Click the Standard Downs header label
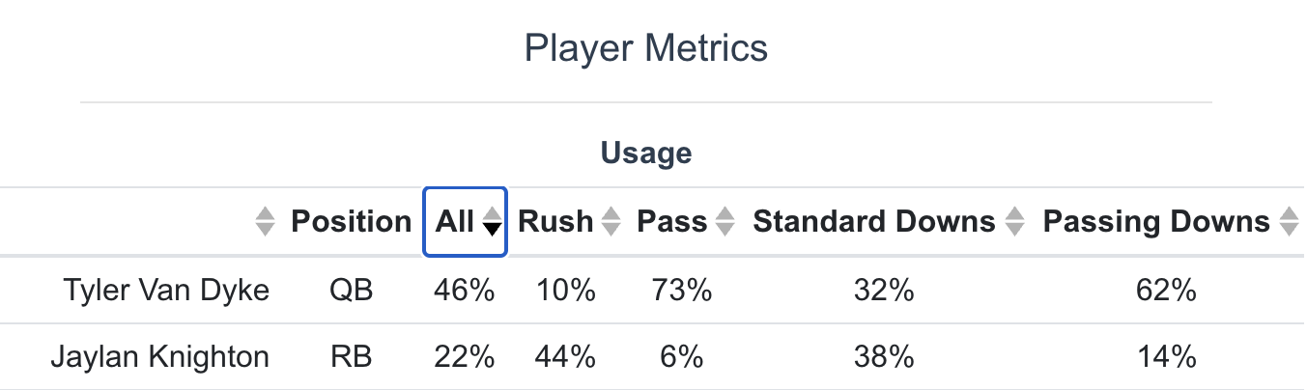1307x390 pixels. tap(874, 222)
